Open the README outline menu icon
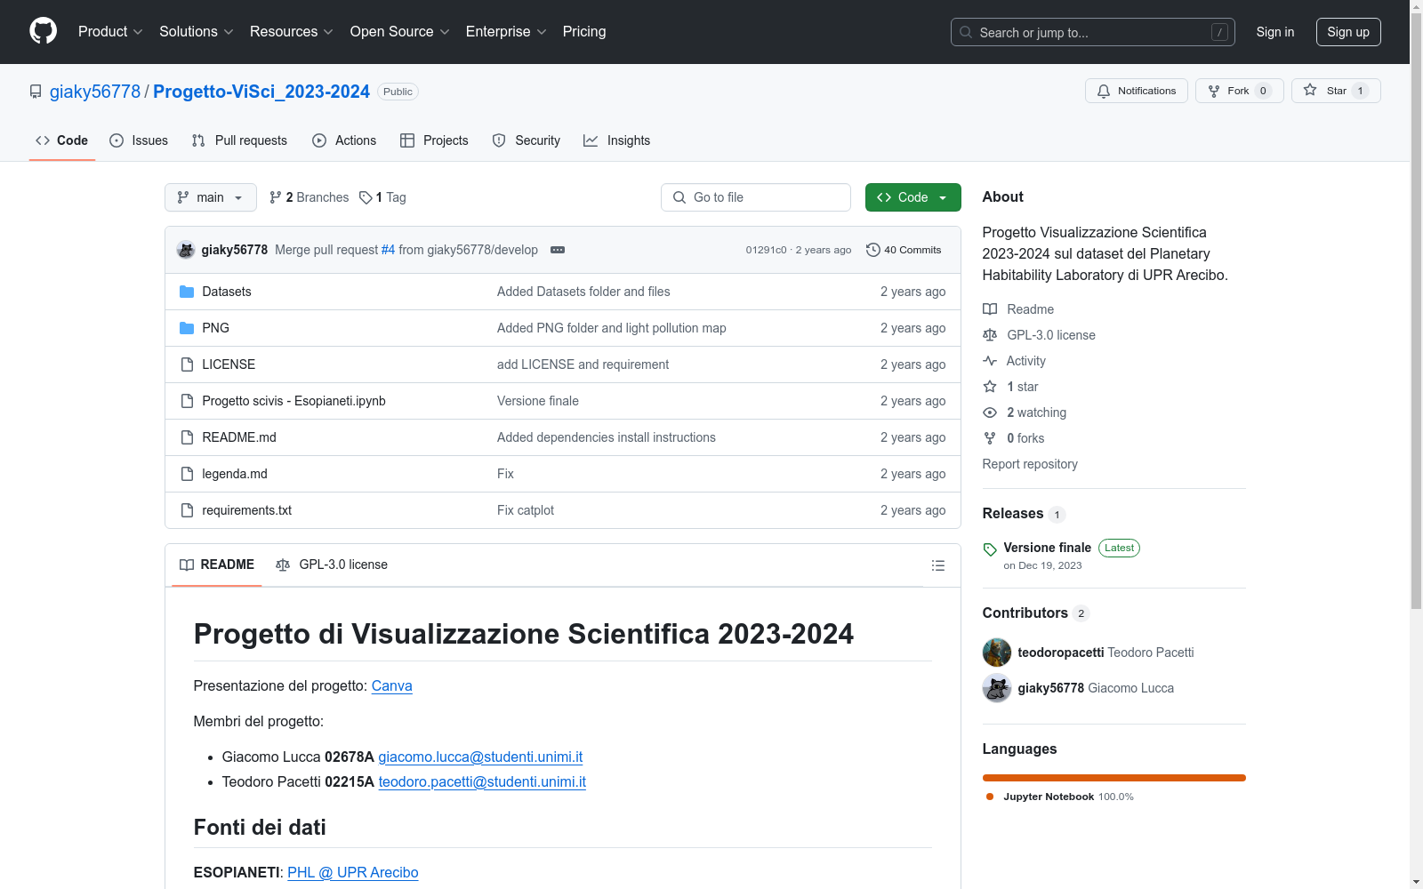This screenshot has width=1423, height=889. coord(937,565)
